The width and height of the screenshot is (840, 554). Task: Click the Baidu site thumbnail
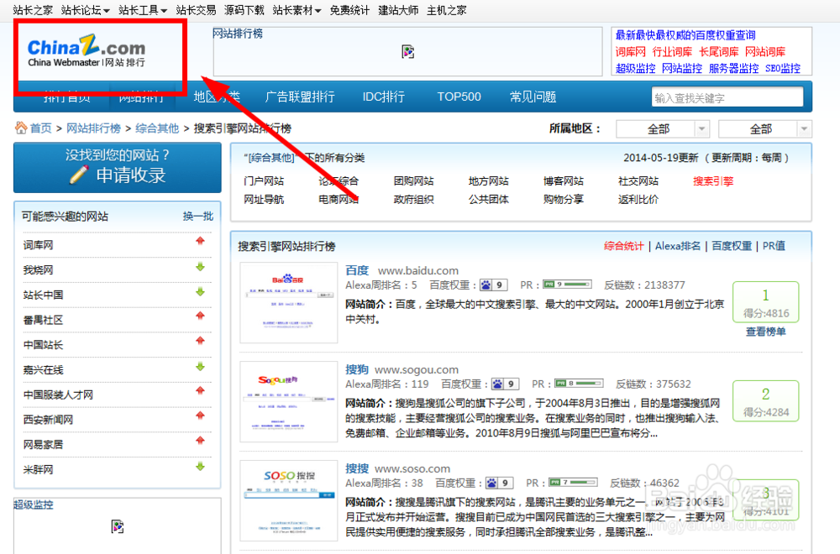289,302
